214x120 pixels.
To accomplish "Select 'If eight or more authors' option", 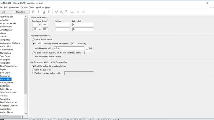I will (x=33, y=53).
